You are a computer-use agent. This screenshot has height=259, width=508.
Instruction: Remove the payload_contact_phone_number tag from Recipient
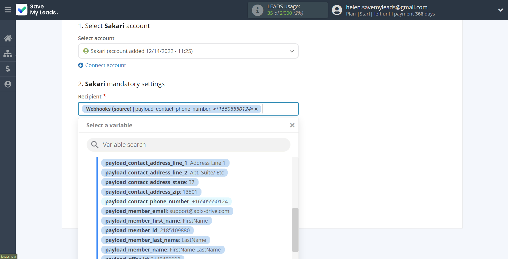[256, 109]
